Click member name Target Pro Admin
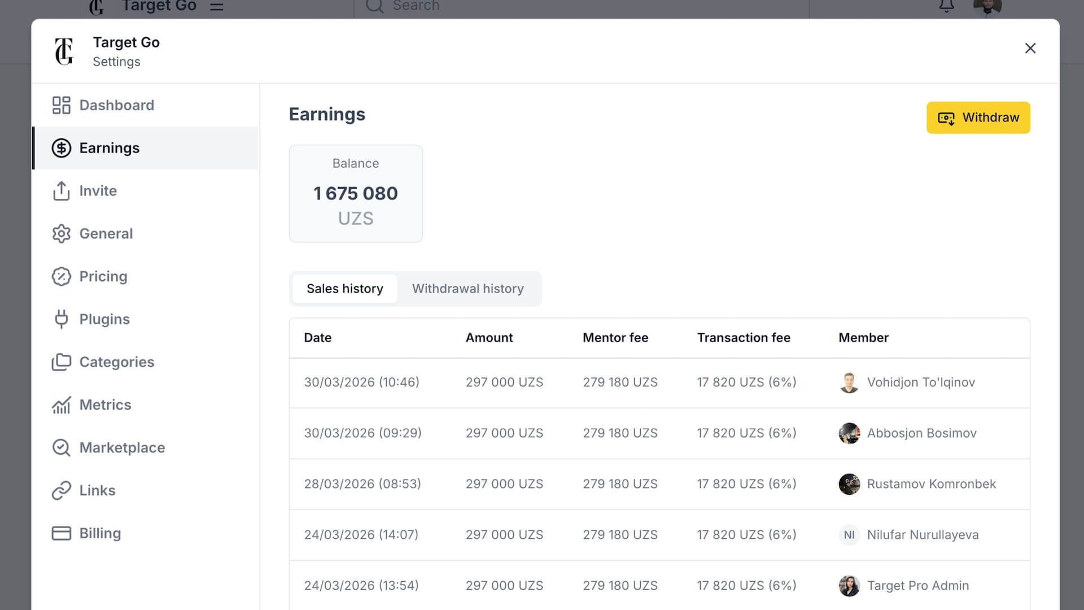 coord(918,586)
